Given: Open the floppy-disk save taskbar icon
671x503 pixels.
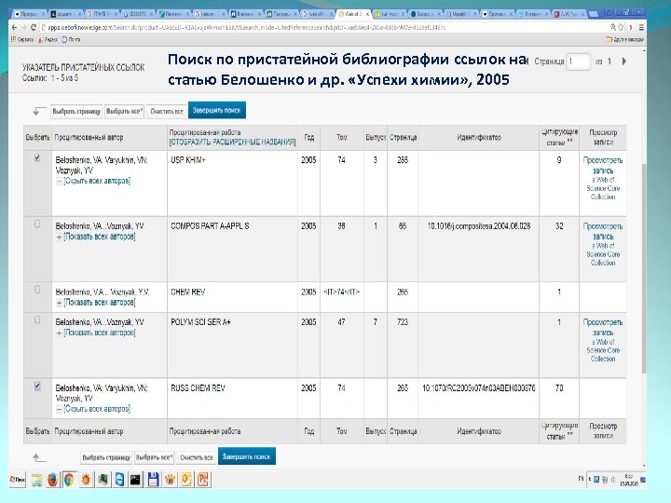Looking at the screenshot, I should tap(153, 480).
